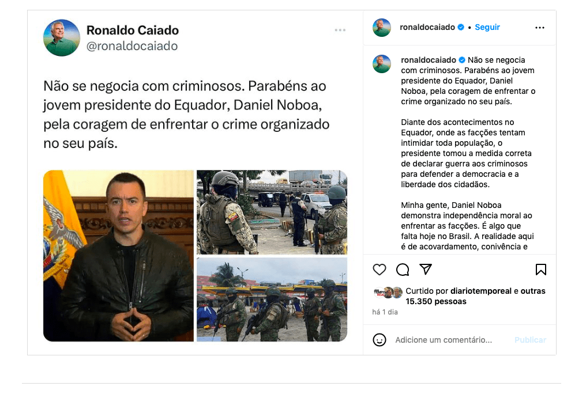Click the 'há 1 dia' timestamp
The width and height of the screenshot is (571, 394).
(x=385, y=312)
